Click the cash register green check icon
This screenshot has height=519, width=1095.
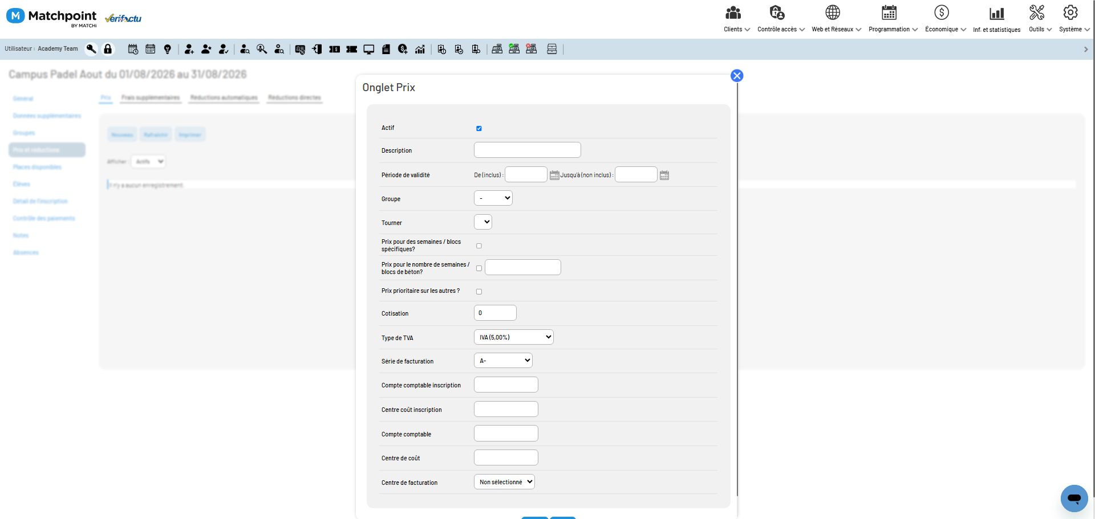pos(514,49)
